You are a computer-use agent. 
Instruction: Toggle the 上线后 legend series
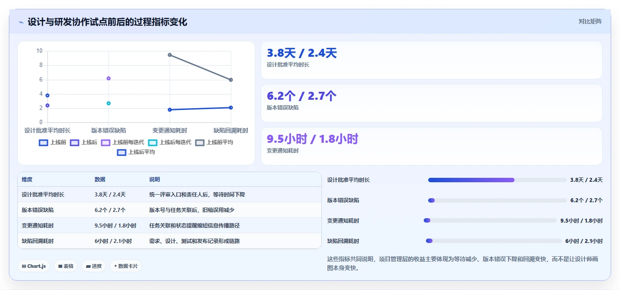click(83, 142)
